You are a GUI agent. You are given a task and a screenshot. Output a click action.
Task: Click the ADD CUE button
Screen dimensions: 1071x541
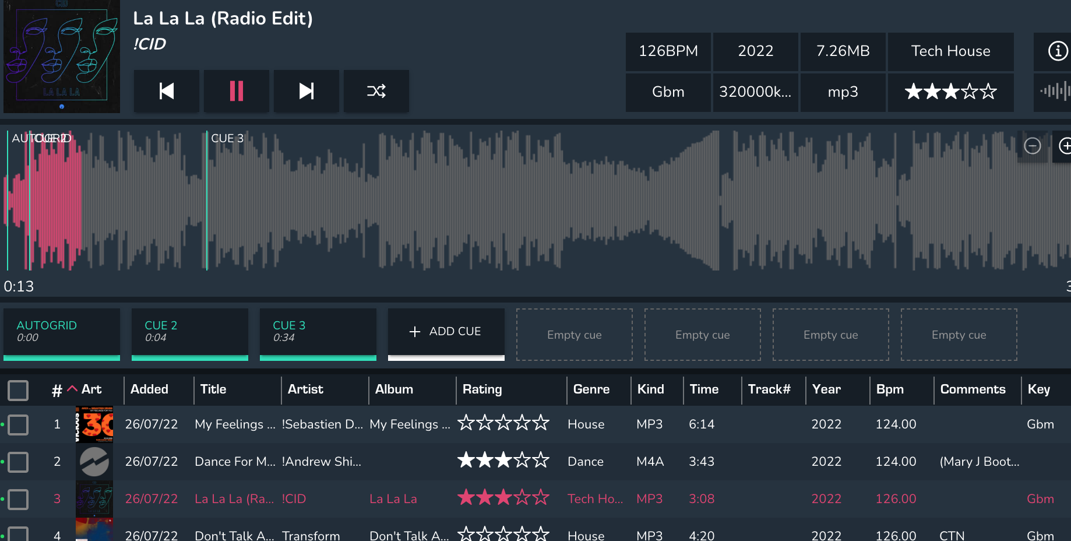point(446,331)
